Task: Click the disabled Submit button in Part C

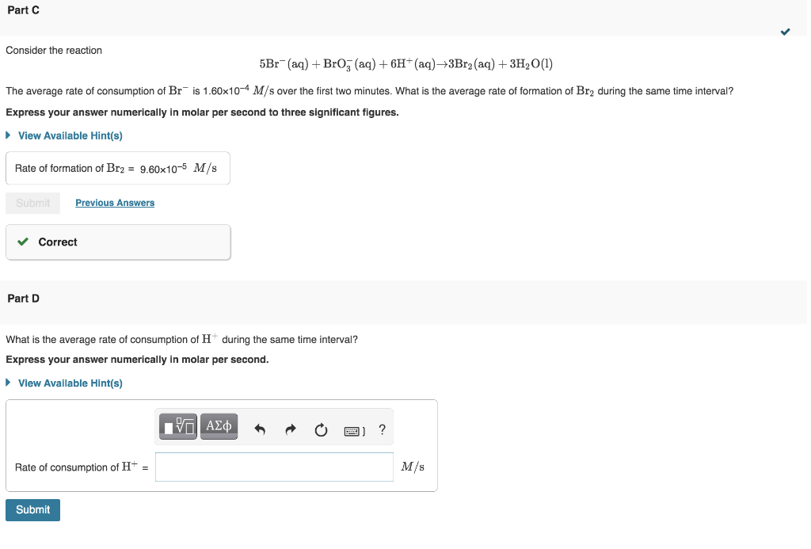Action: [x=32, y=203]
